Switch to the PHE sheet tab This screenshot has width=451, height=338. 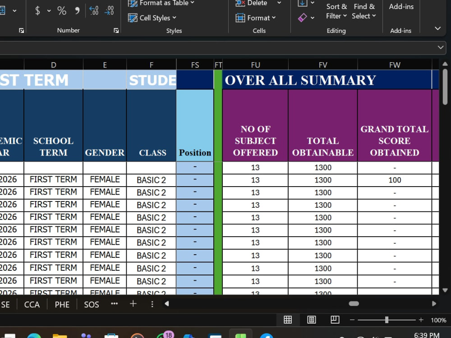pos(62,305)
